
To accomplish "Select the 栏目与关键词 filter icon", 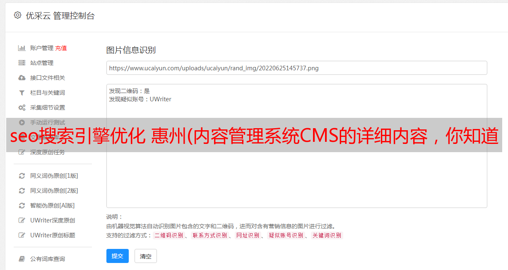I will click(x=22, y=93).
